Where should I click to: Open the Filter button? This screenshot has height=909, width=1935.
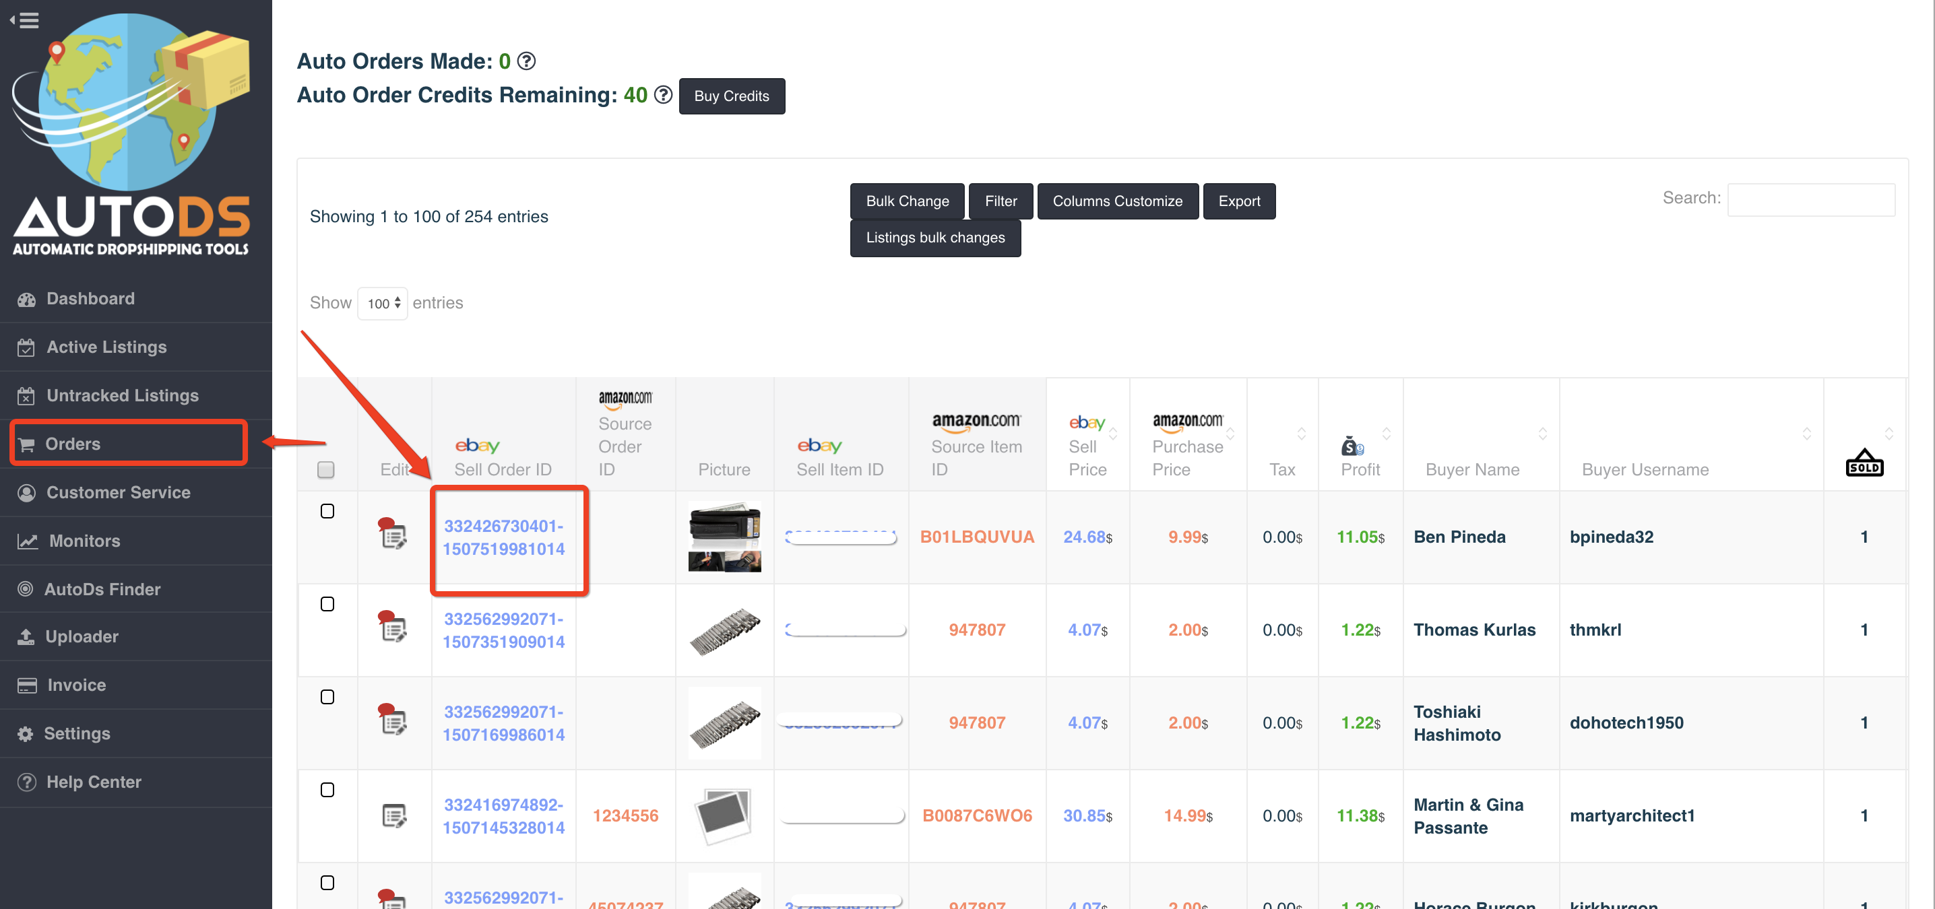(1001, 201)
